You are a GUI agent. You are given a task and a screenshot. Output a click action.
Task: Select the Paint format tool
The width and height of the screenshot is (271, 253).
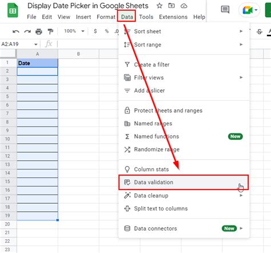[x=50, y=31]
